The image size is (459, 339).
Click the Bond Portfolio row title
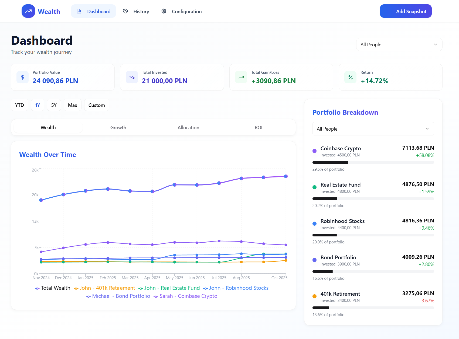[338, 257]
